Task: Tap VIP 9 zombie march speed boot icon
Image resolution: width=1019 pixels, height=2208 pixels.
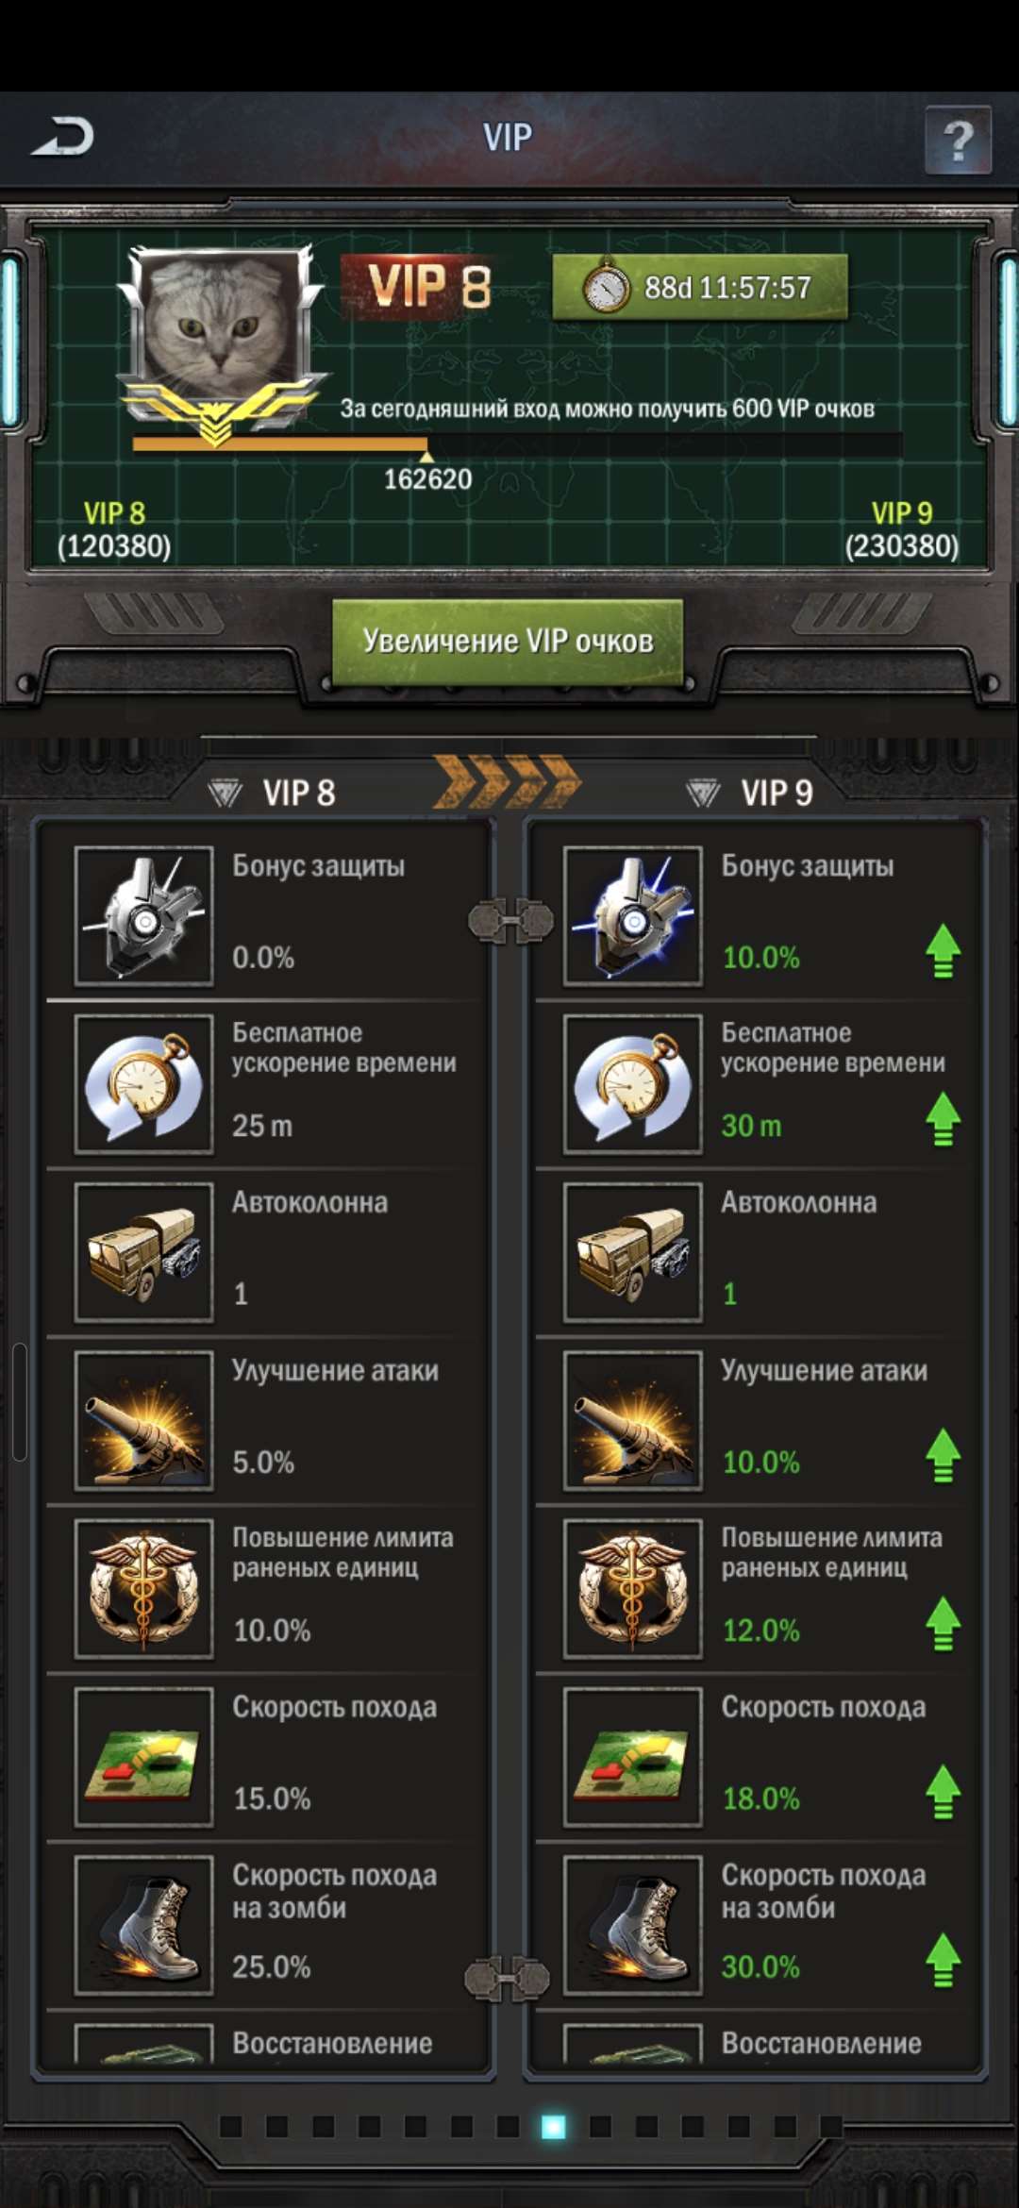Action: 633,1926
